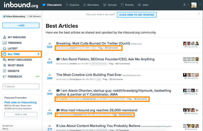Upvote the Matt Cutts Burned article
Image resolution: width=203 pixels, height=131 pixels.
coord(49,43)
